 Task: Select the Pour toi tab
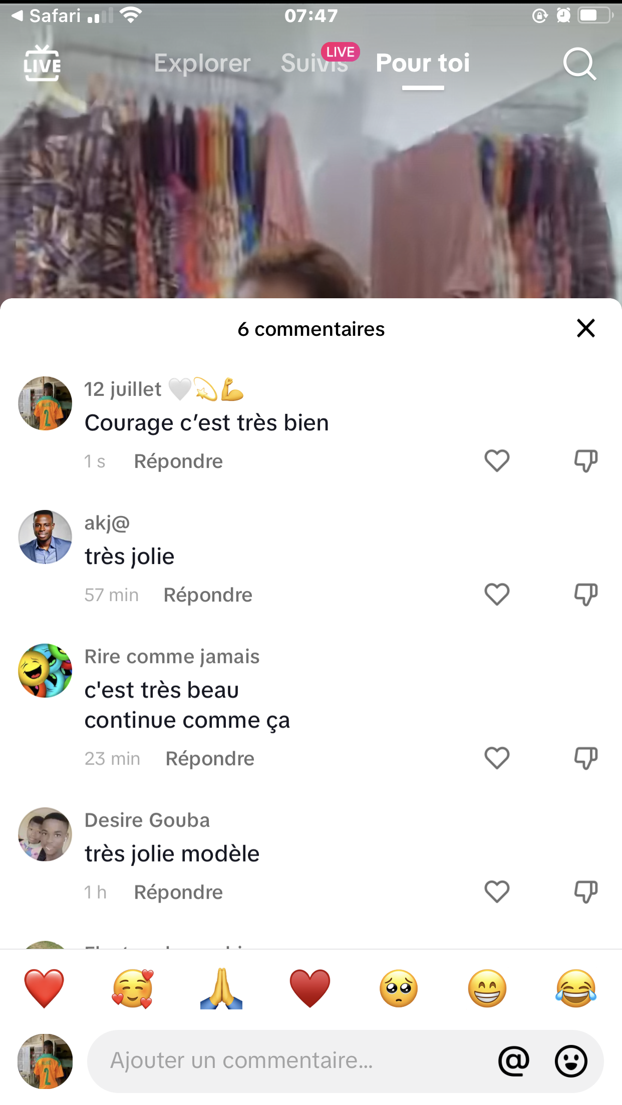(423, 64)
